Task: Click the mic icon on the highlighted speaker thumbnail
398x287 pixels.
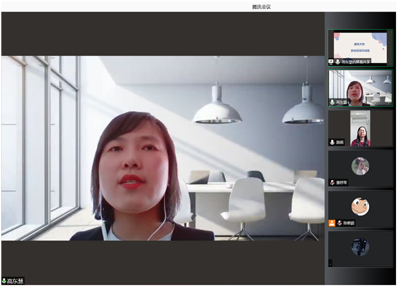Action: coord(332,102)
